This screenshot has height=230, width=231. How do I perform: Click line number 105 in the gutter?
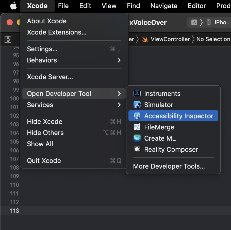[x=14, y=142]
